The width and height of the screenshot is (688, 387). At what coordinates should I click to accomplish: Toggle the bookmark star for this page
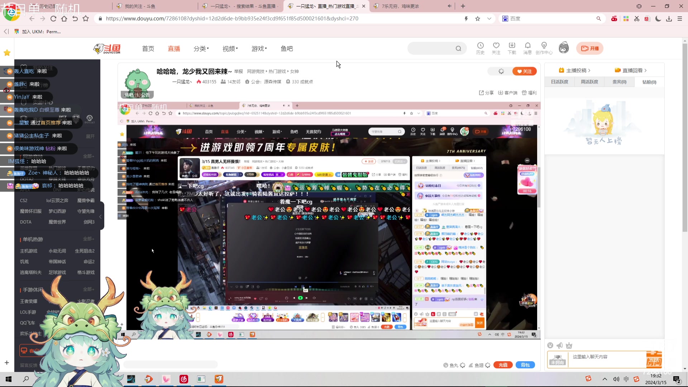477,18
